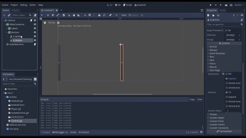Lock the selected object with padlock icon
The width and height of the screenshot is (246, 138).
click(x=99, y=15)
